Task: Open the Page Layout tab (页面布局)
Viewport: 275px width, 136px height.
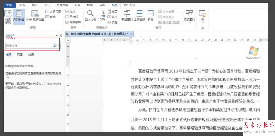Action: [x=62, y=5]
